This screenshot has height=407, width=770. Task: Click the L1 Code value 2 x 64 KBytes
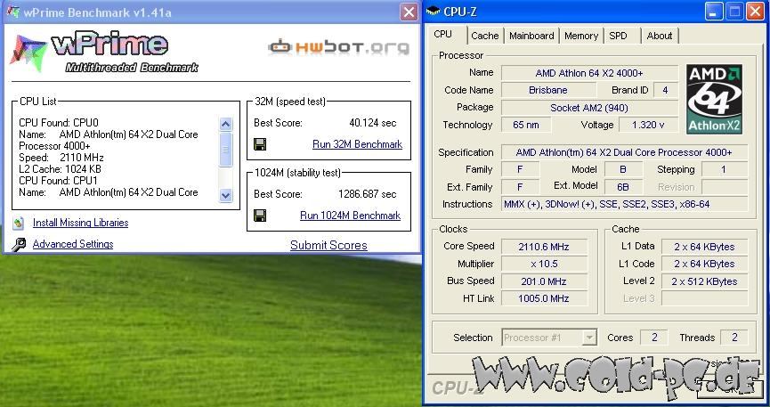point(704,264)
